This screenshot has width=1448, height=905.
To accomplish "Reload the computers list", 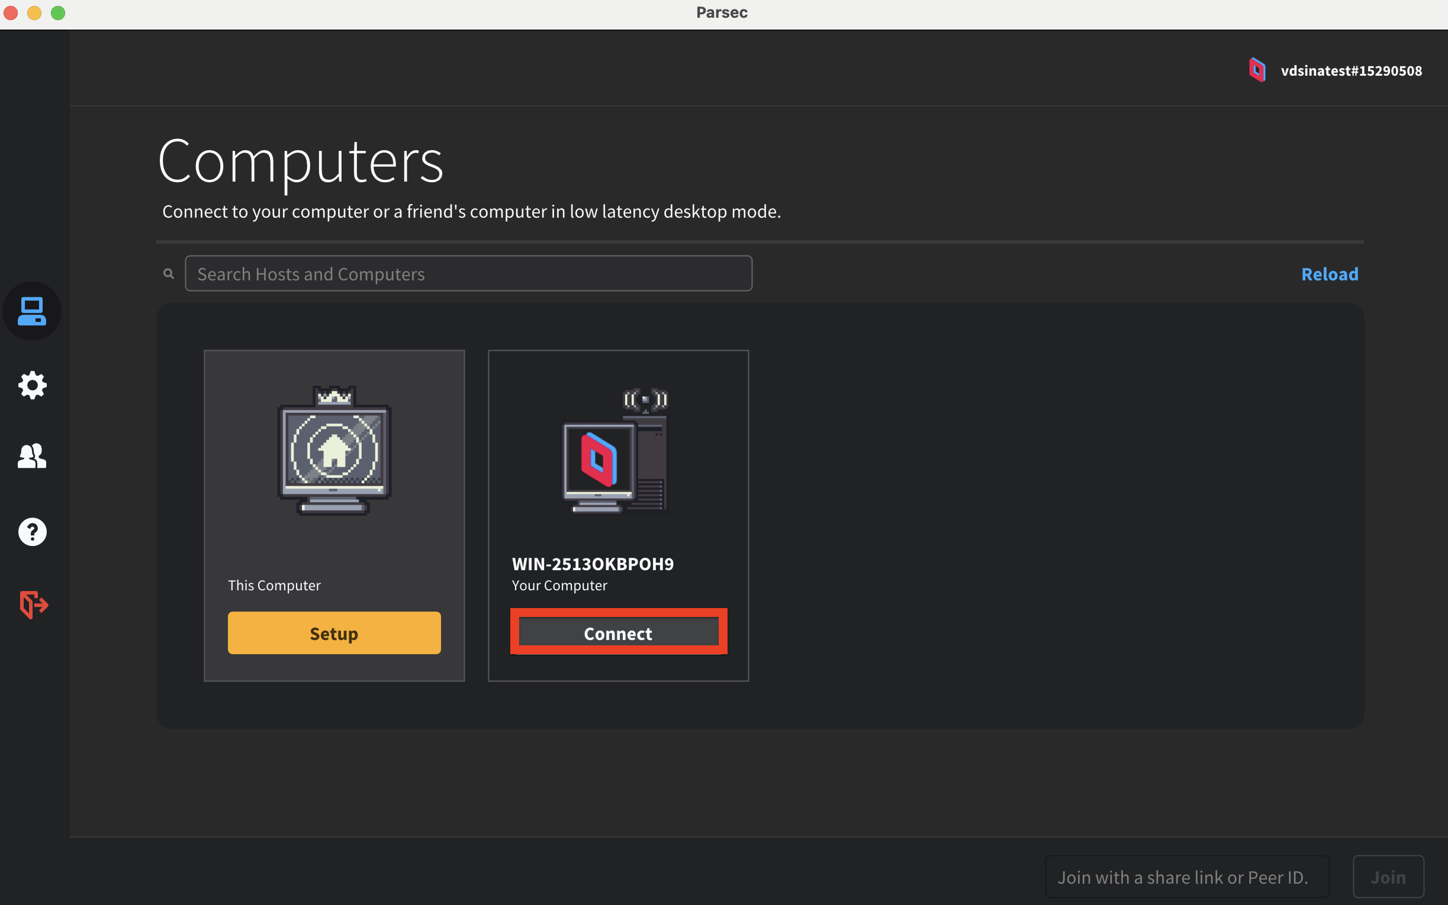I will point(1330,274).
